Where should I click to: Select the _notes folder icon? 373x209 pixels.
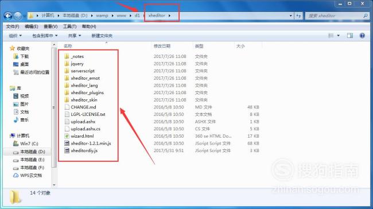[67, 56]
